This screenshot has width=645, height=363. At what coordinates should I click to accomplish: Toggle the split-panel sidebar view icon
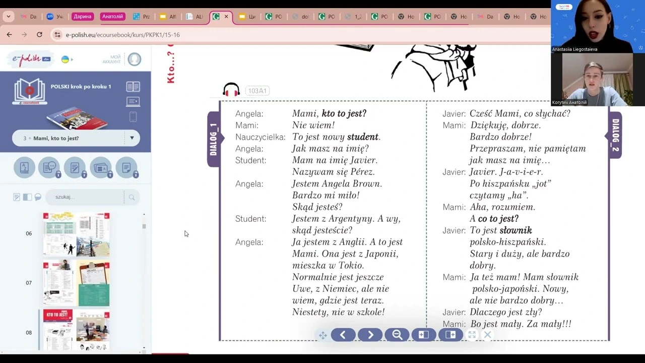pyautogui.click(x=27, y=197)
